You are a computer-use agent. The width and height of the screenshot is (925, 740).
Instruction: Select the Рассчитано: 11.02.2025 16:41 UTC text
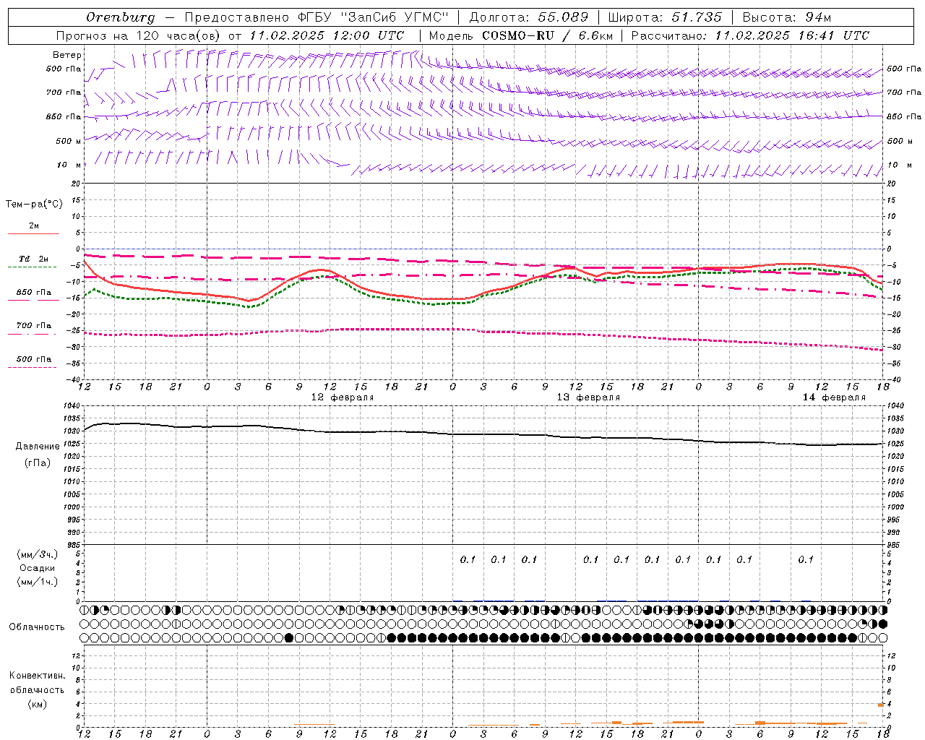(750, 35)
